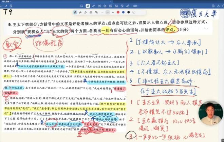Select the pen tool in top toolbar
The height and width of the screenshot is (142, 224).
[x=88, y=6]
